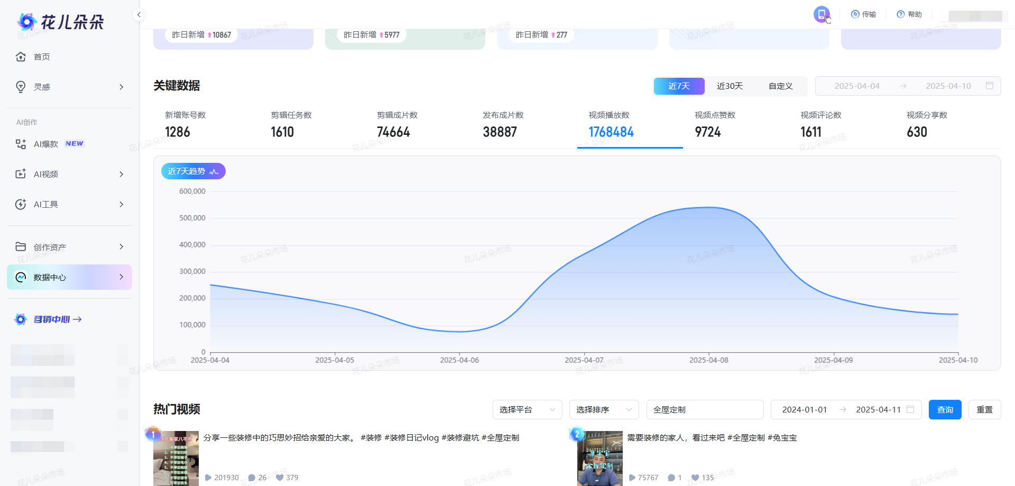1015x486 pixels.
Task: Collapse the sidebar with the arrow toggle
Action: [139, 15]
